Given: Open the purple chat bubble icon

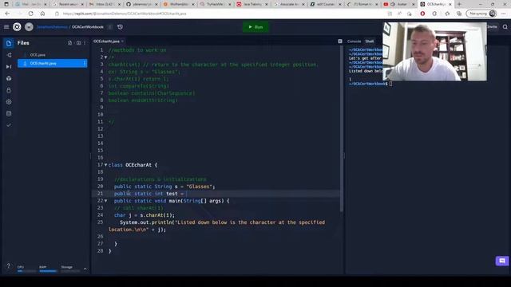Looking at the screenshot, I should click(x=502, y=261).
